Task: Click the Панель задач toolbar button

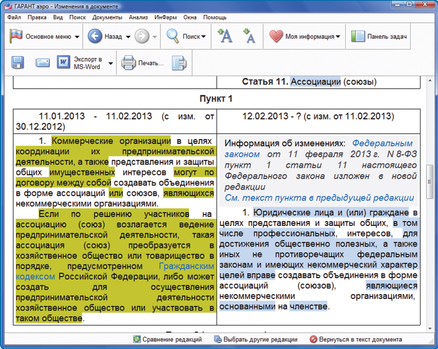Action: pyautogui.click(x=379, y=37)
